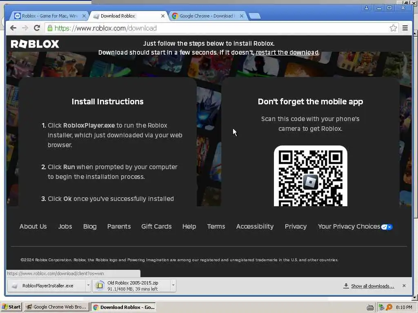This screenshot has height=313, width=418.
Task: Open the Accessibility footer link
Action: click(x=255, y=227)
